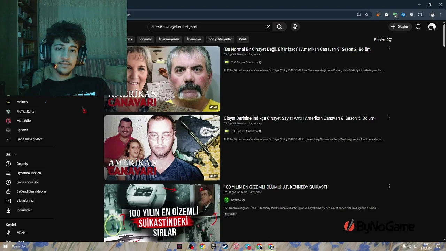Open the Windows notification center icon
This screenshot has height=251, width=446.
[439, 246]
